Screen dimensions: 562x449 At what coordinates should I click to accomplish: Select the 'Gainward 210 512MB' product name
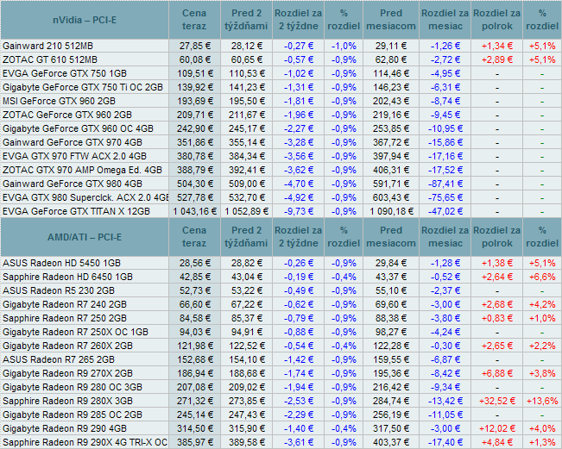47,47
